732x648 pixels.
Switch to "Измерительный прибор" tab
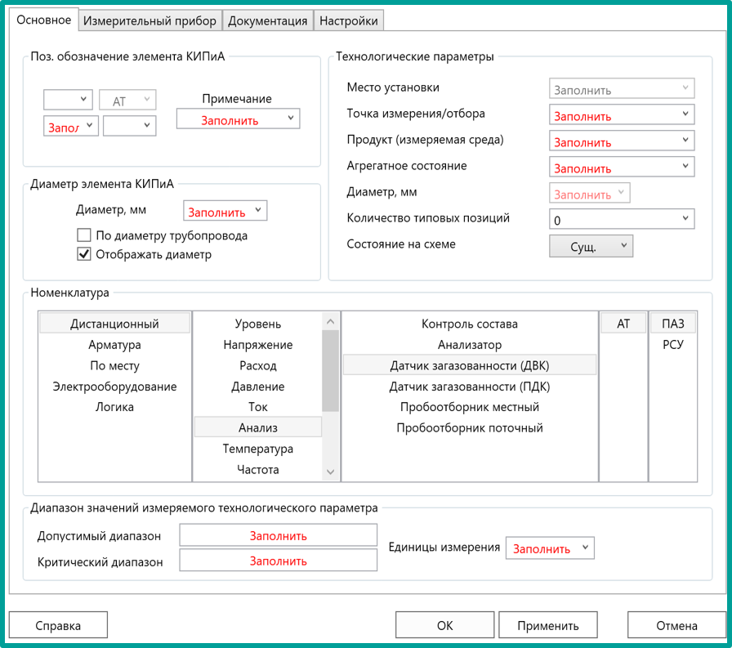coord(151,21)
